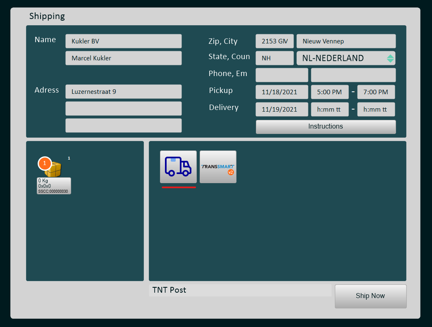Click the Kukler BV name field
Image resolution: width=432 pixels, height=327 pixels.
click(x=123, y=41)
